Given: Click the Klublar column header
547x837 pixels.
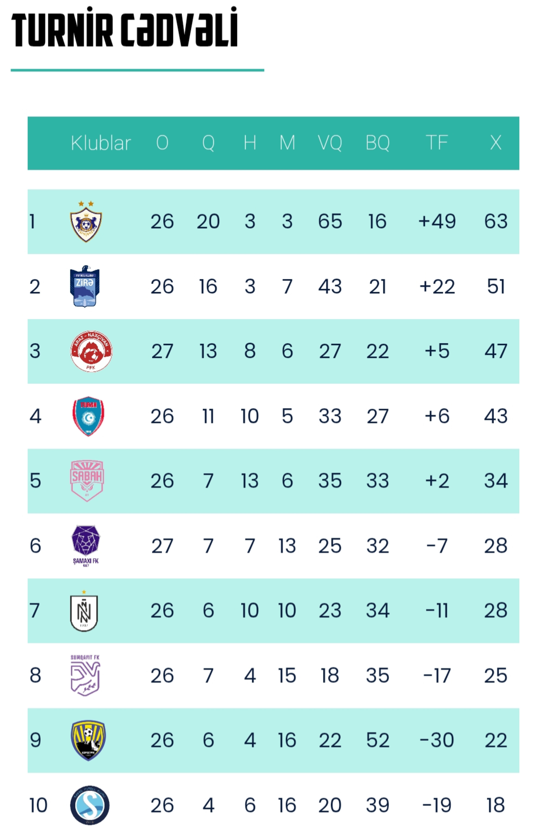Looking at the screenshot, I should tap(101, 143).
